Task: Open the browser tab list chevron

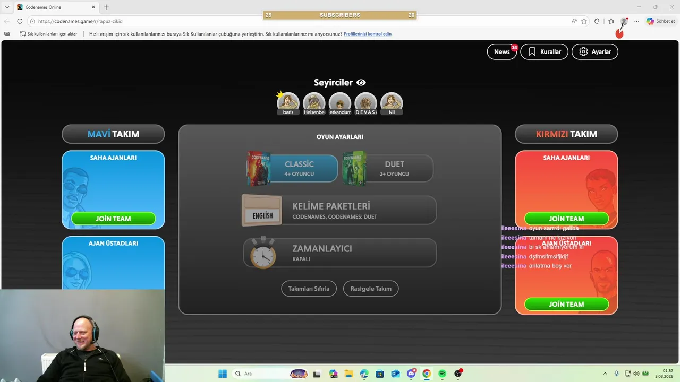Action: pyautogui.click(x=6, y=7)
